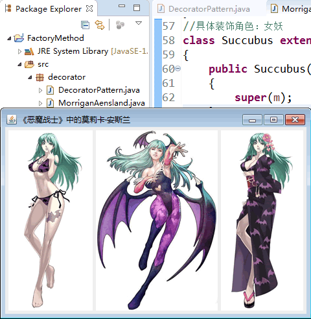This screenshot has width=311, height=319.
Task: Open Package Explorer View Menu dropdown arrow
Action: tap(139, 23)
